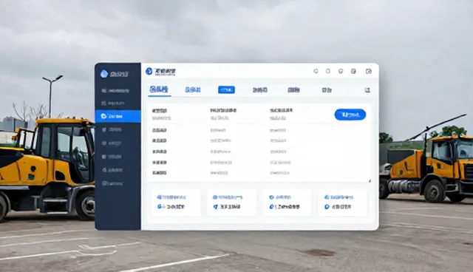Click the round blue logo in the header

click(x=149, y=71)
